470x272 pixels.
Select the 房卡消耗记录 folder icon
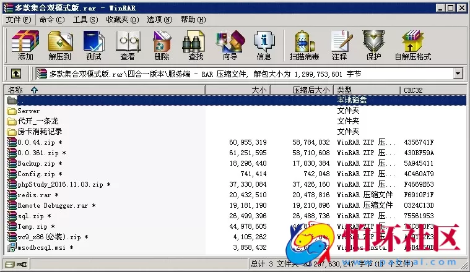point(11,132)
